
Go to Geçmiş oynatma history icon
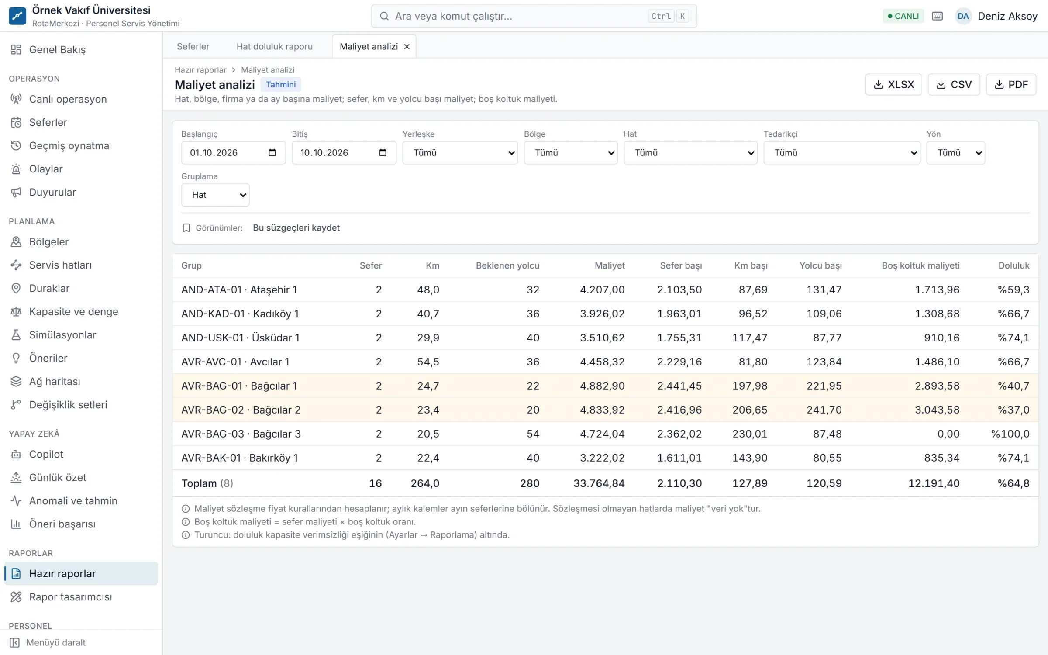tap(16, 146)
